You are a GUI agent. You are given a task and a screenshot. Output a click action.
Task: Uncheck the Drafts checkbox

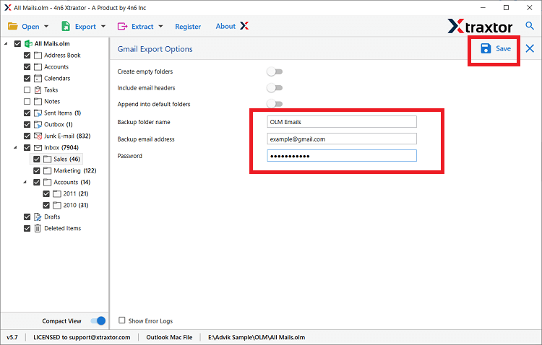click(27, 217)
